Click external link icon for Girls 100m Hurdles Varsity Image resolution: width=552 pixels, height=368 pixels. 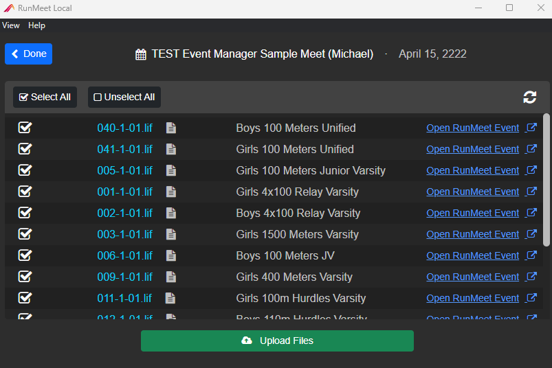(531, 297)
